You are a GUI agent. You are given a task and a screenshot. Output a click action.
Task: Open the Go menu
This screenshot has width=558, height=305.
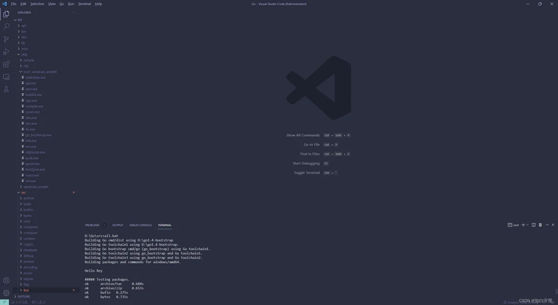62,4
